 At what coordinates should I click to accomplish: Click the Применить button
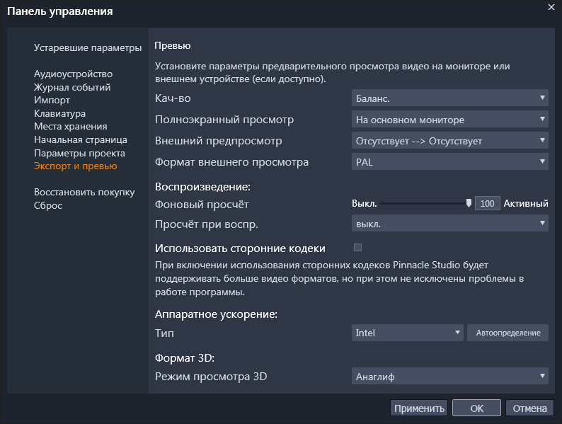click(419, 408)
